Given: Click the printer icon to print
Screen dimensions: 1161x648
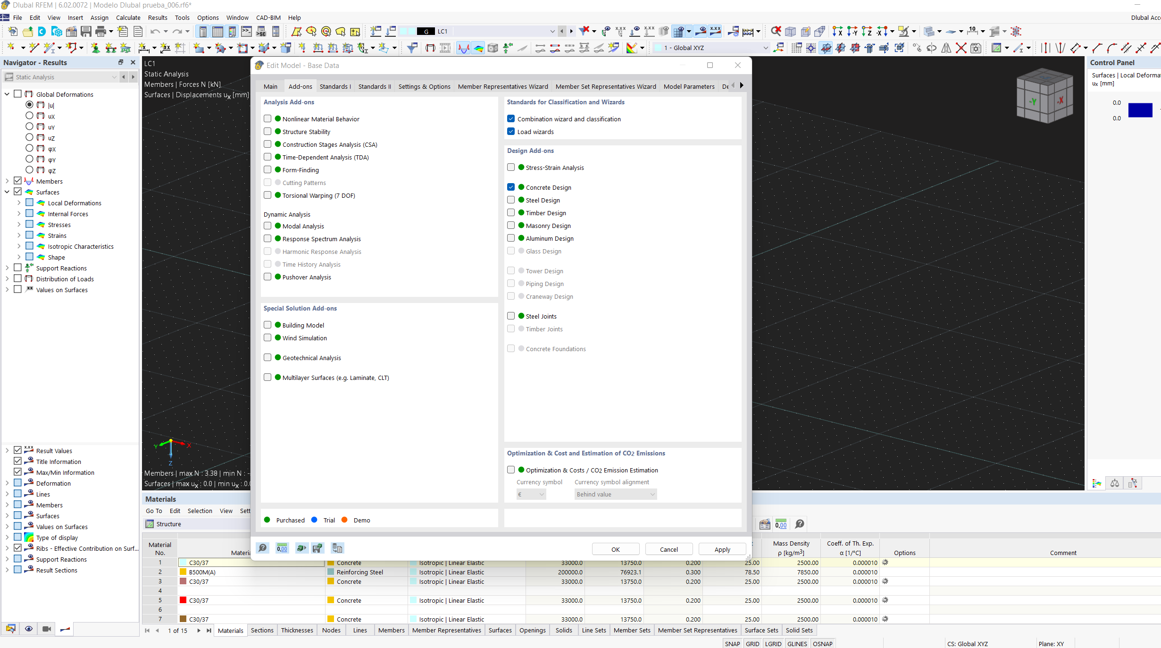Looking at the screenshot, I should pos(100,31).
